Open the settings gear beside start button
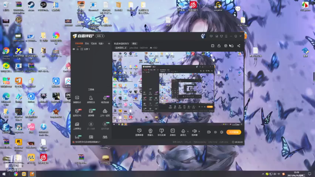 pyautogui.click(x=221, y=132)
